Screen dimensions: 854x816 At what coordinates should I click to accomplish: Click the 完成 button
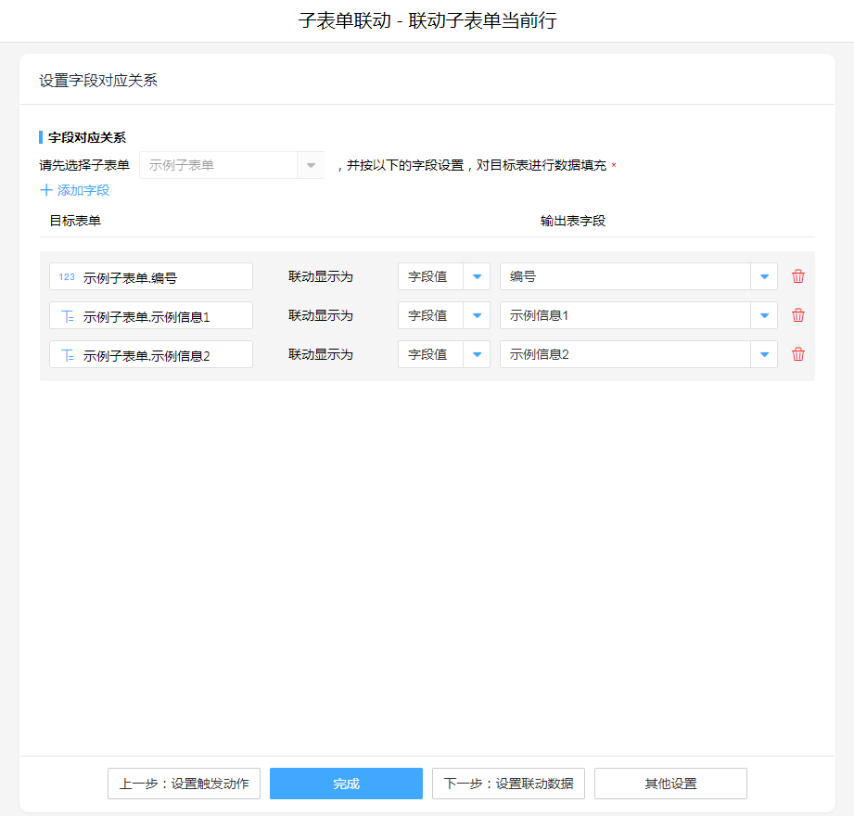point(346,784)
